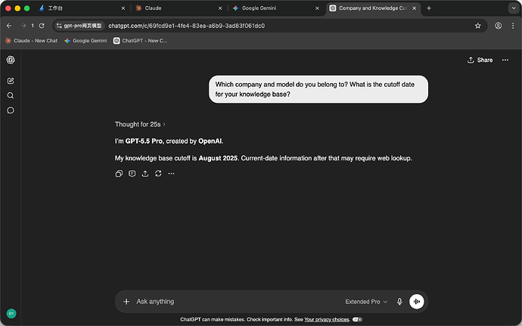Toggle the privacy choices opt-out icon
This screenshot has width=522, height=326.
pyautogui.click(x=357, y=319)
